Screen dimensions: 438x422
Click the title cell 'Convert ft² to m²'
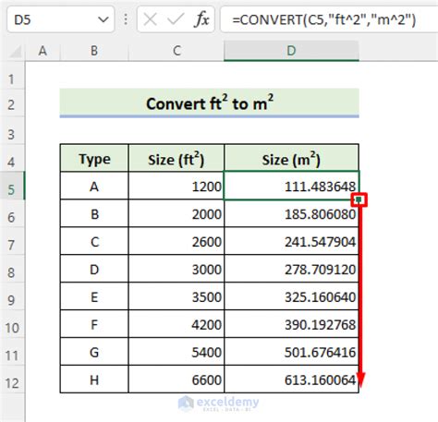point(210,103)
